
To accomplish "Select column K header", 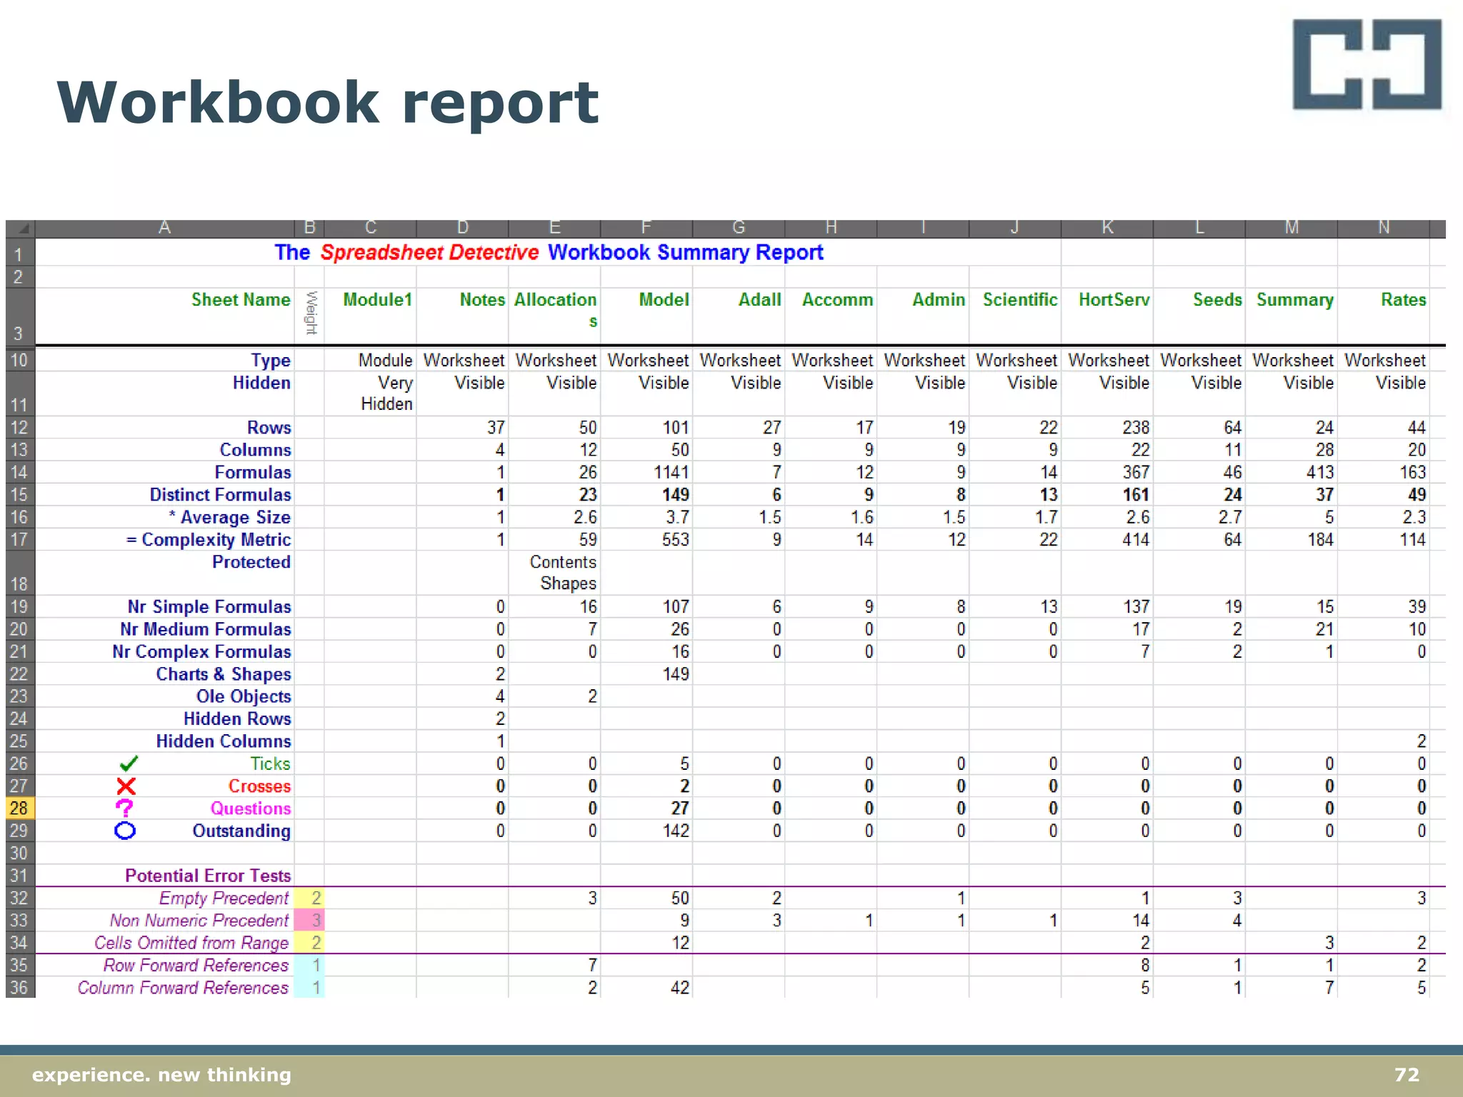I will click(1107, 229).
